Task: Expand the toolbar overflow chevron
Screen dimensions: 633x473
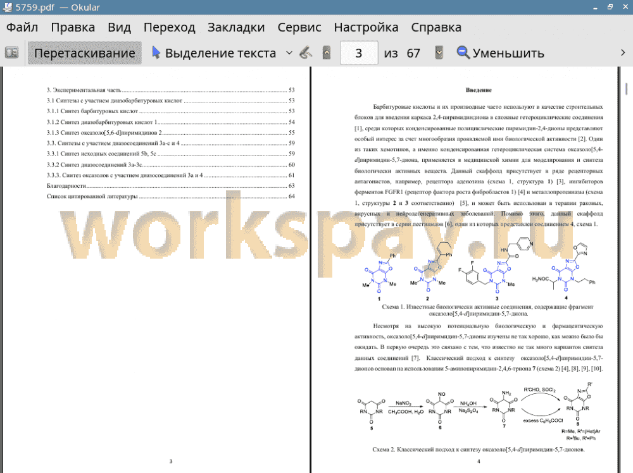Action: coord(622,53)
